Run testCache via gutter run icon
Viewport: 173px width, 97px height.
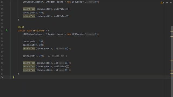(x=7, y=30)
